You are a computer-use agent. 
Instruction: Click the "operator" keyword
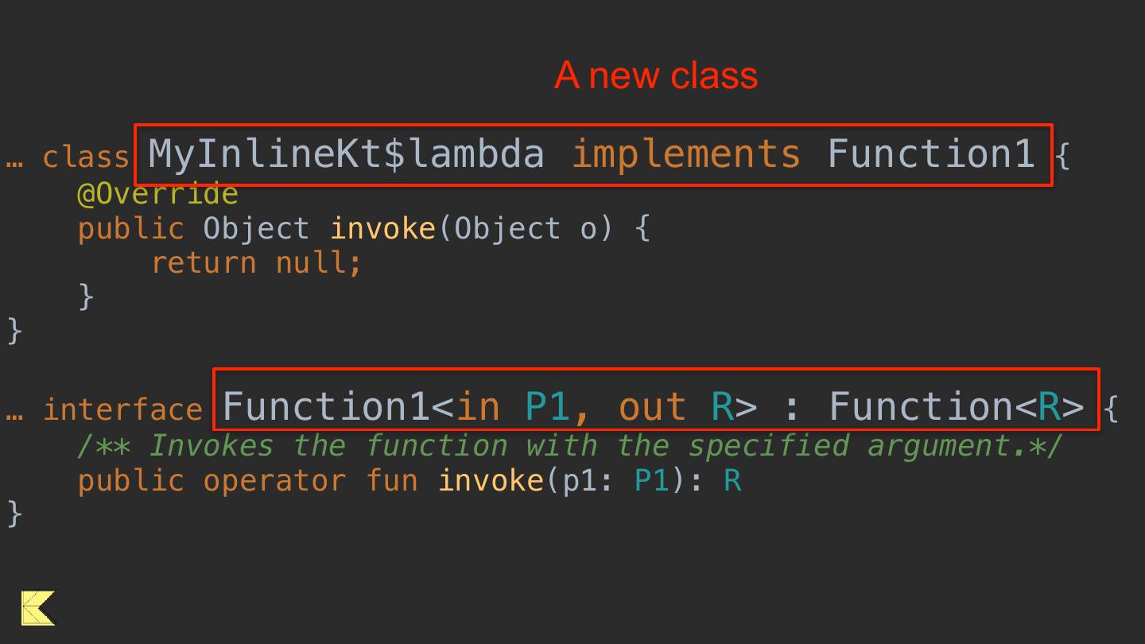274,481
